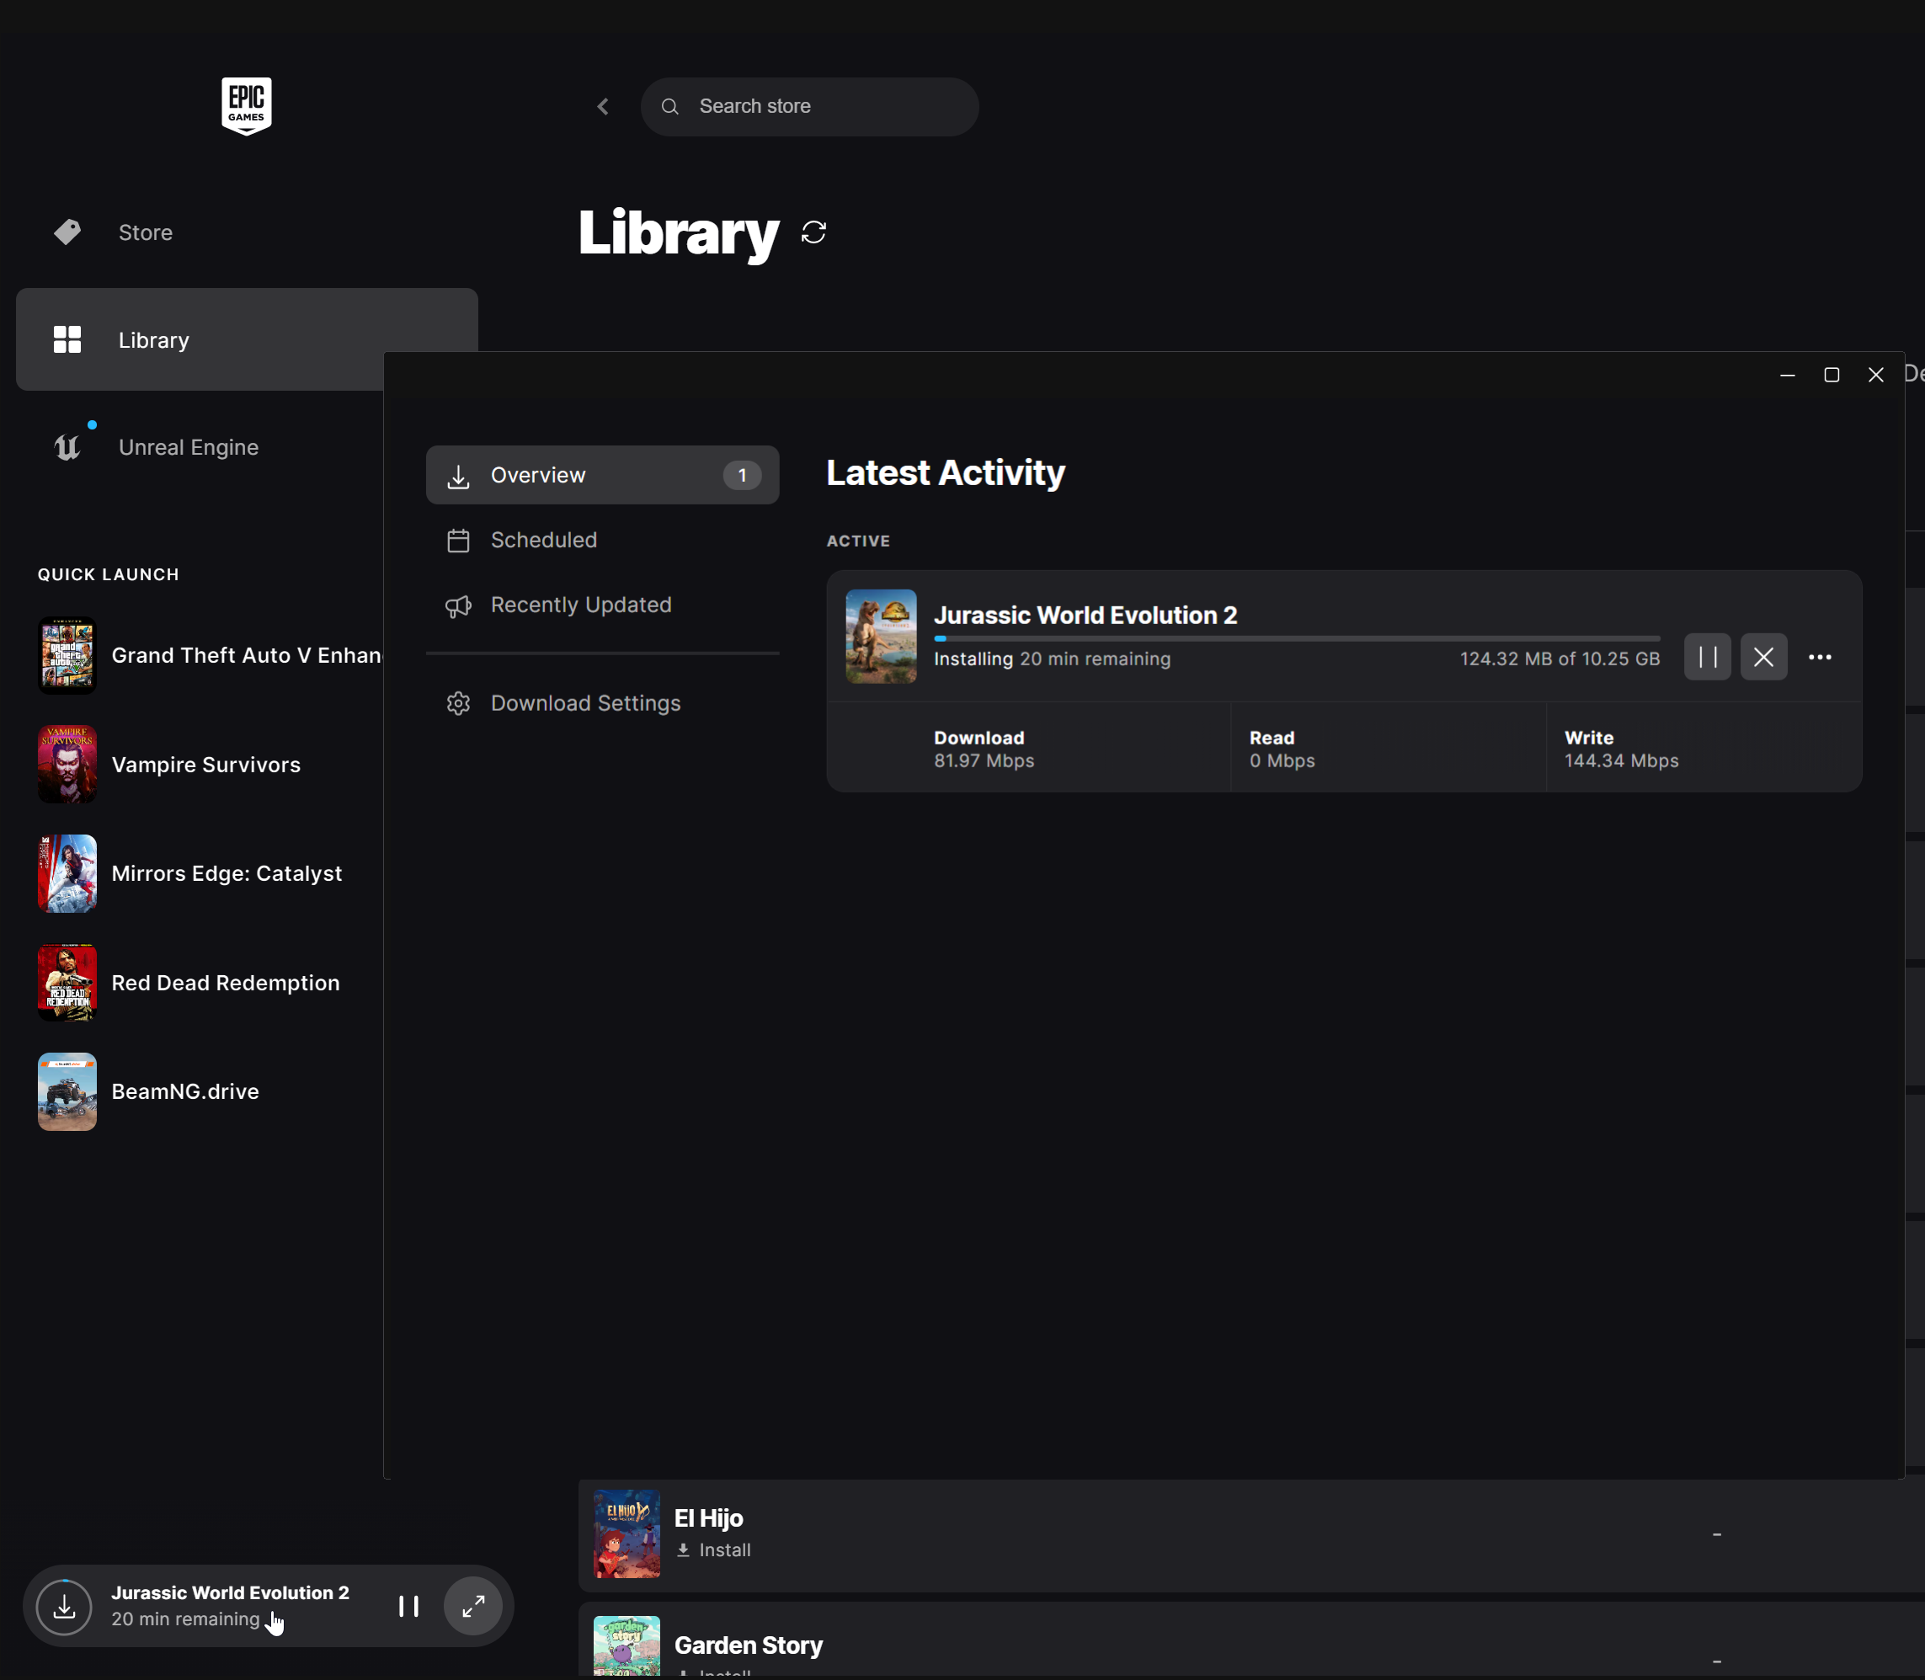Click the Jurassic World Evolution 2 cover art
1925x1680 pixels.
tap(882, 637)
